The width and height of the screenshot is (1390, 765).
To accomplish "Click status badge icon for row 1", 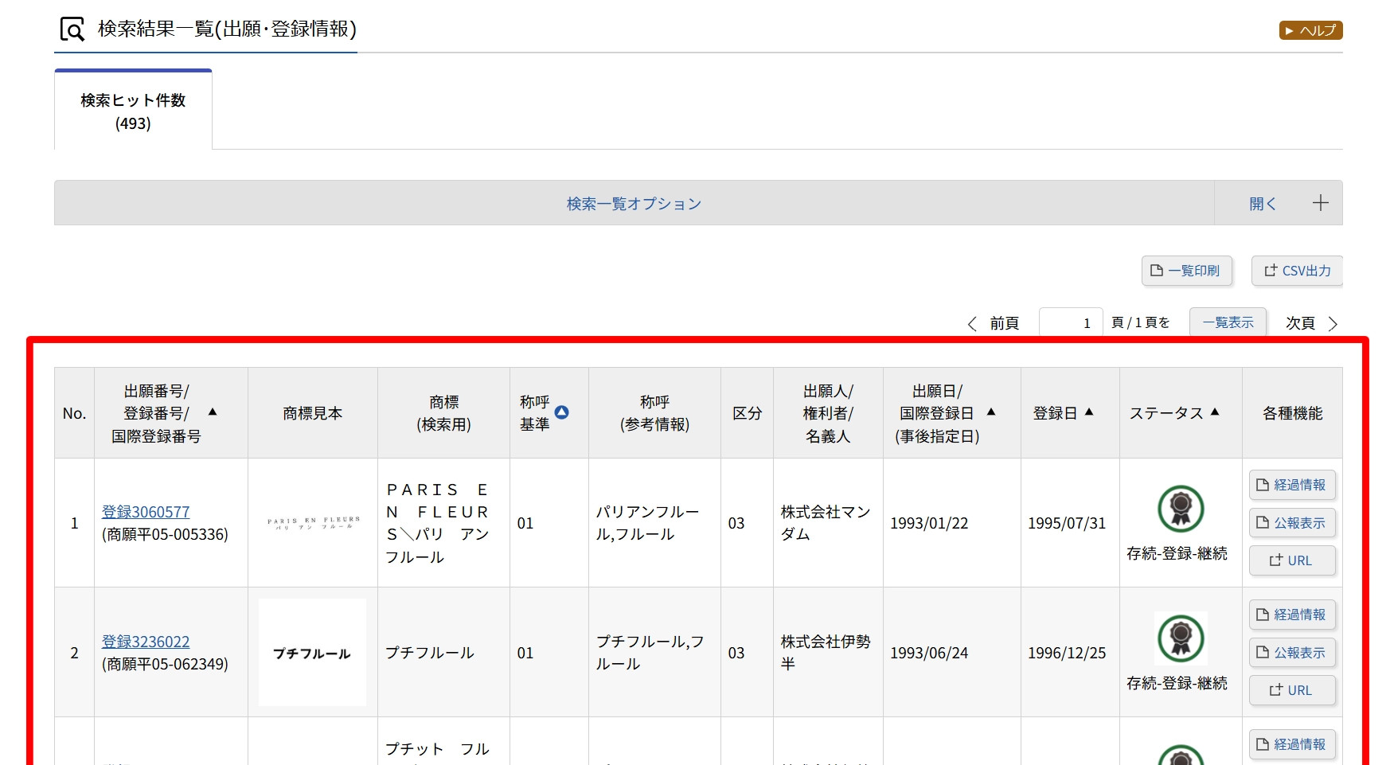I will (x=1181, y=509).
